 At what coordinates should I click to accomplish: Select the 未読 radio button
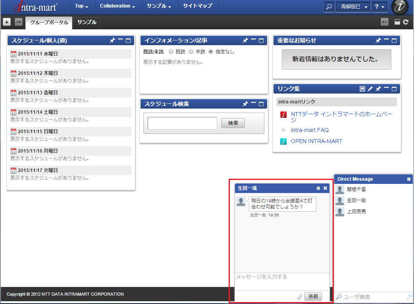pyautogui.click(x=191, y=52)
